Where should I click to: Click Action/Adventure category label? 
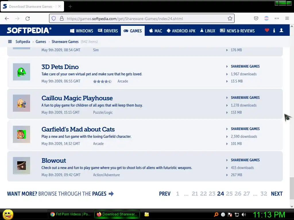[106, 175]
